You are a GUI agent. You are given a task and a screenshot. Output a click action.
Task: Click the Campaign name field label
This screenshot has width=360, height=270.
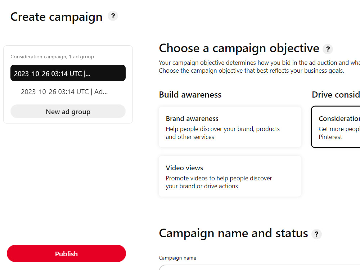177,258
